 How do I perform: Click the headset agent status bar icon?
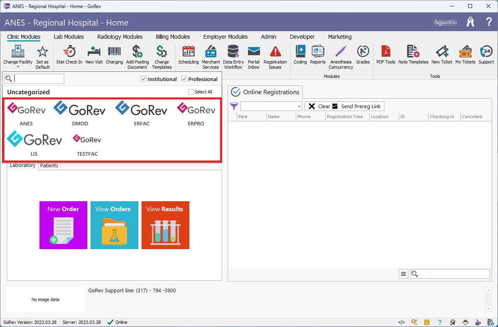465,322
